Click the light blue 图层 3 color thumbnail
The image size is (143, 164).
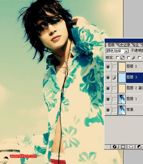pyautogui.click(x=122, y=78)
